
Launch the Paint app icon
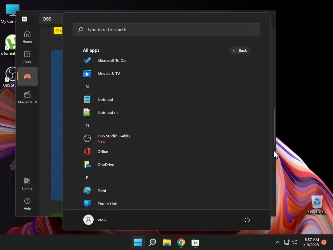click(x=87, y=191)
